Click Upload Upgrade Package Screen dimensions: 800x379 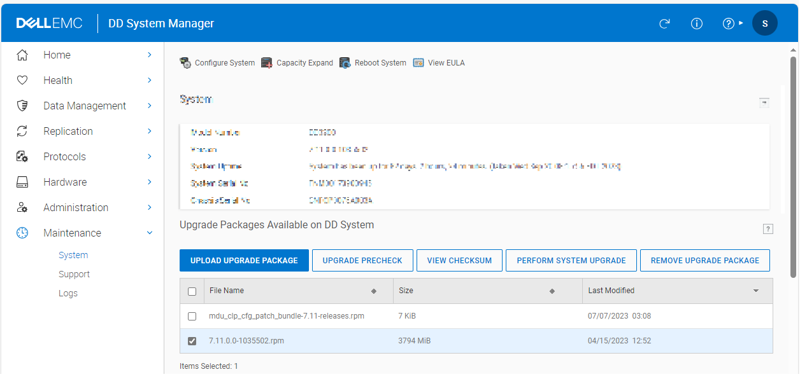[x=244, y=260]
